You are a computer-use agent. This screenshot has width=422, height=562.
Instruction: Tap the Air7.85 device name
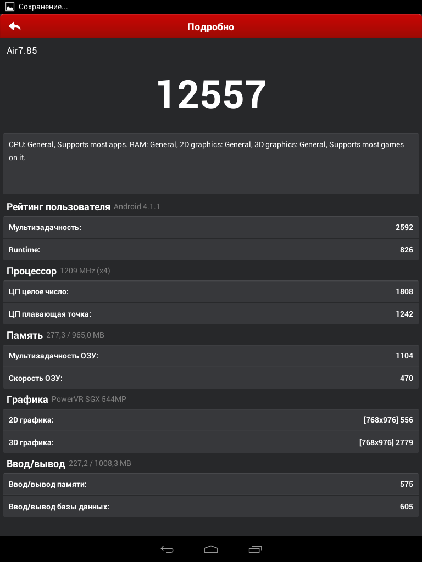tap(22, 50)
